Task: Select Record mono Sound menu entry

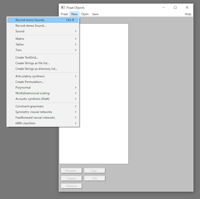Action: 30,20
